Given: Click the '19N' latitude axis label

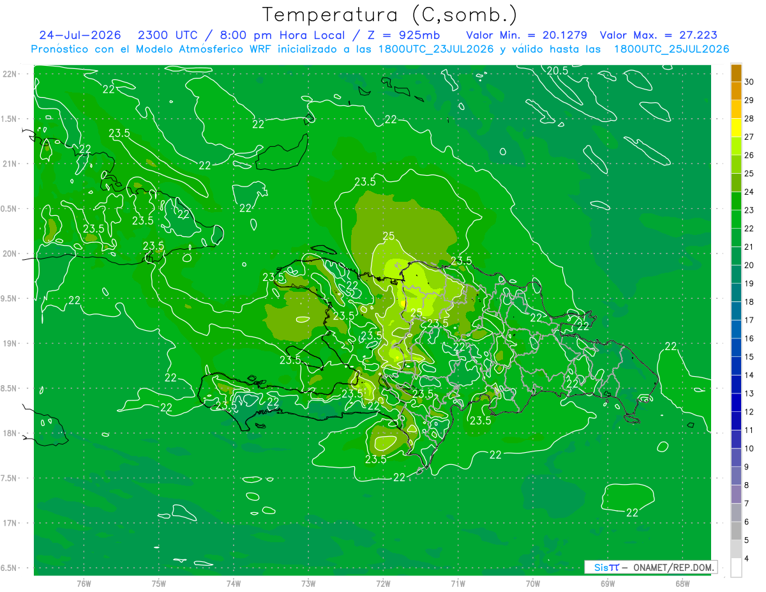Looking at the screenshot, I should pos(10,343).
